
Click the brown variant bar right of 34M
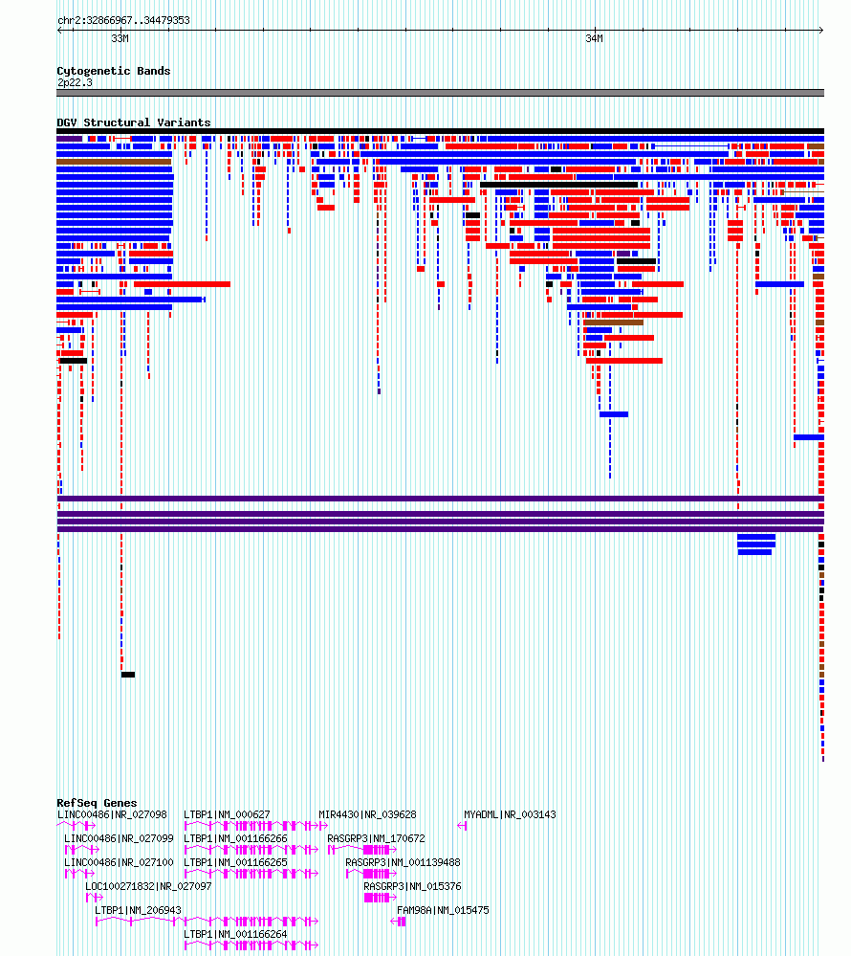[614, 322]
